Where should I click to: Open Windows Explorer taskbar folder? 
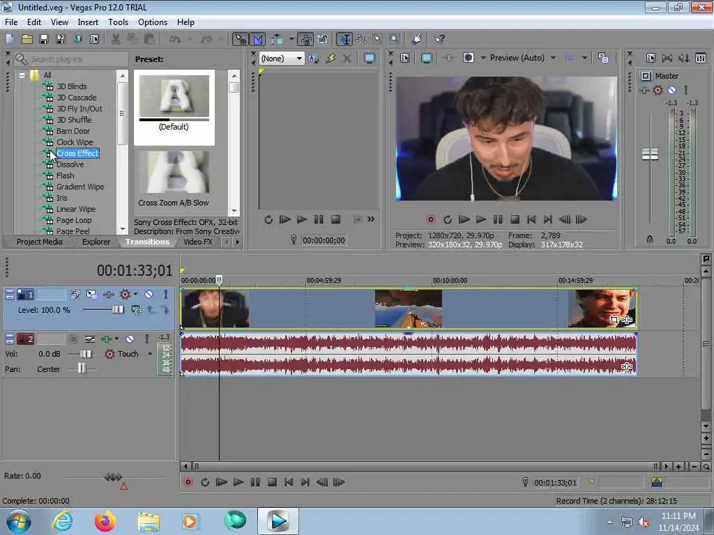pyautogui.click(x=148, y=521)
